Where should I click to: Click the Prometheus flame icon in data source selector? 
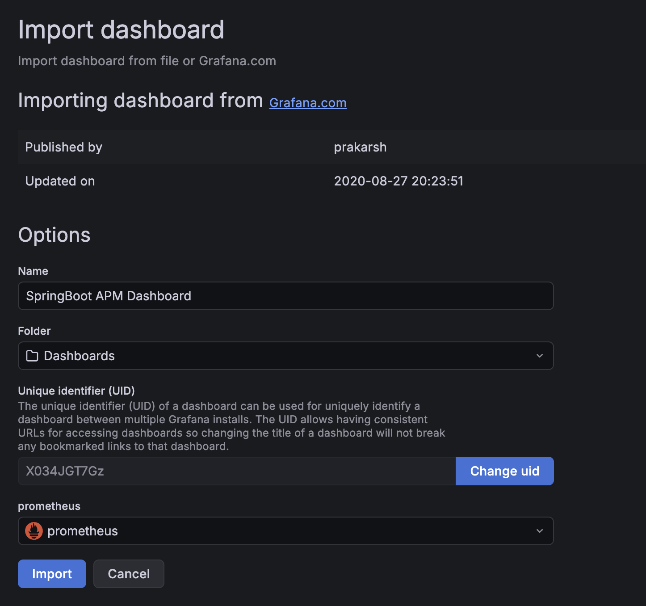click(x=34, y=531)
